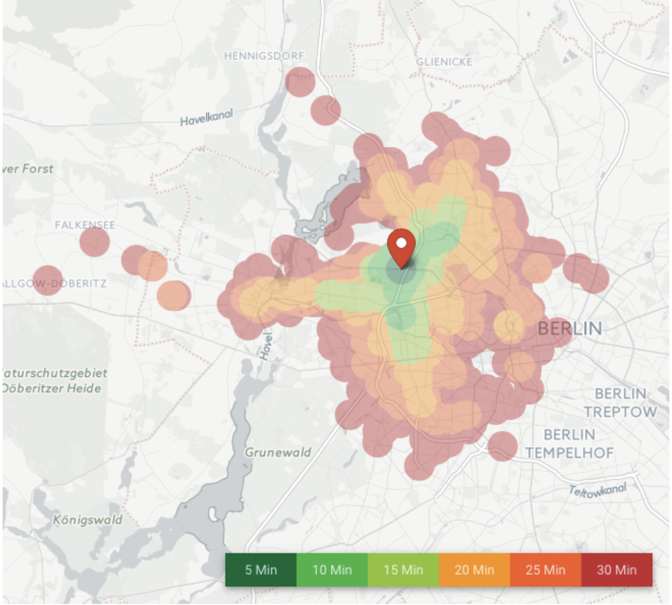The width and height of the screenshot is (672, 605).
Task: Click the Grunewald area label
Action: pyautogui.click(x=278, y=452)
